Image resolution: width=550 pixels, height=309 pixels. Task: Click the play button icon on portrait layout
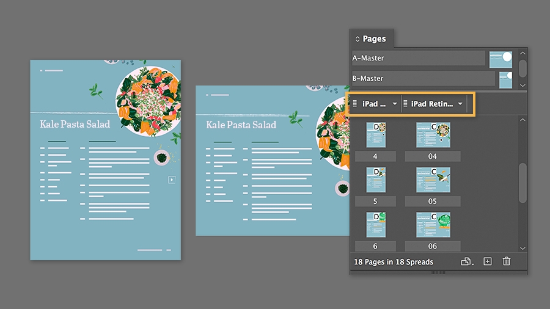click(172, 180)
